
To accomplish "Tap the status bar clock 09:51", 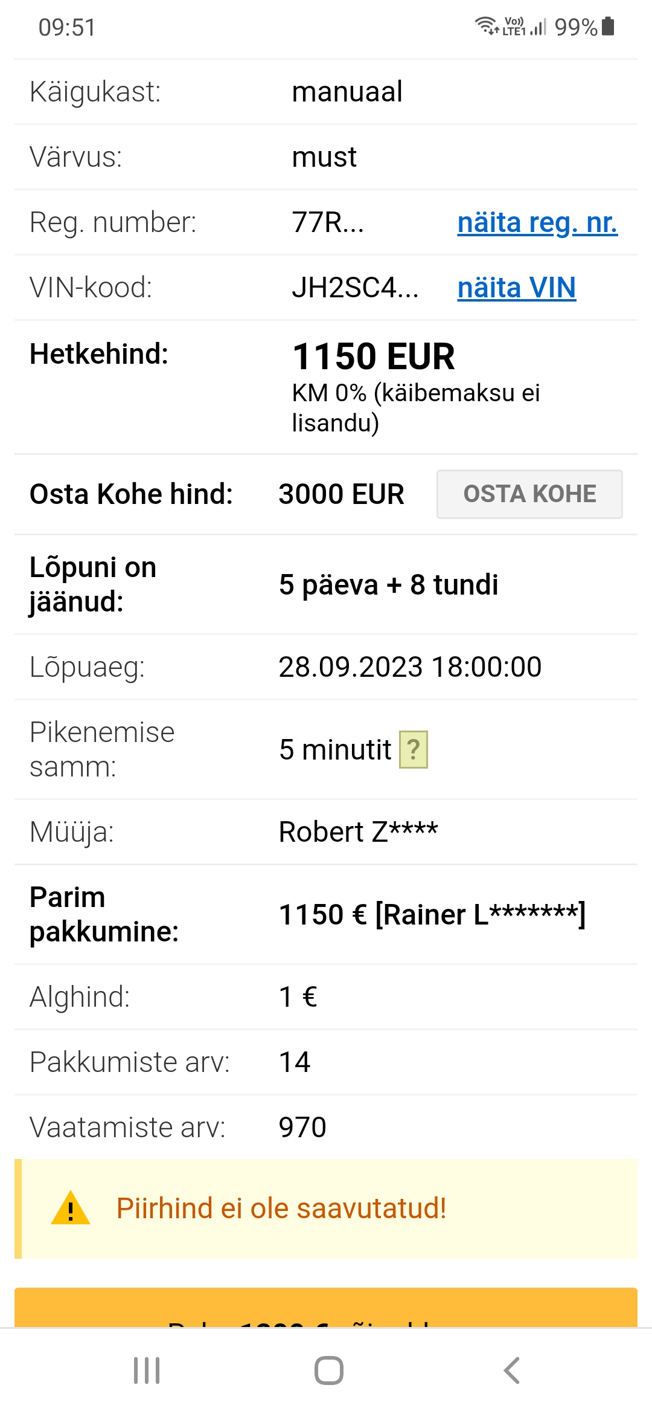I will coord(67,27).
